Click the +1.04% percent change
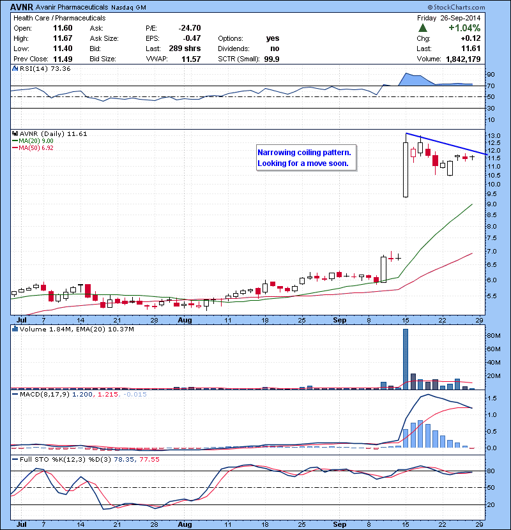 click(464, 27)
